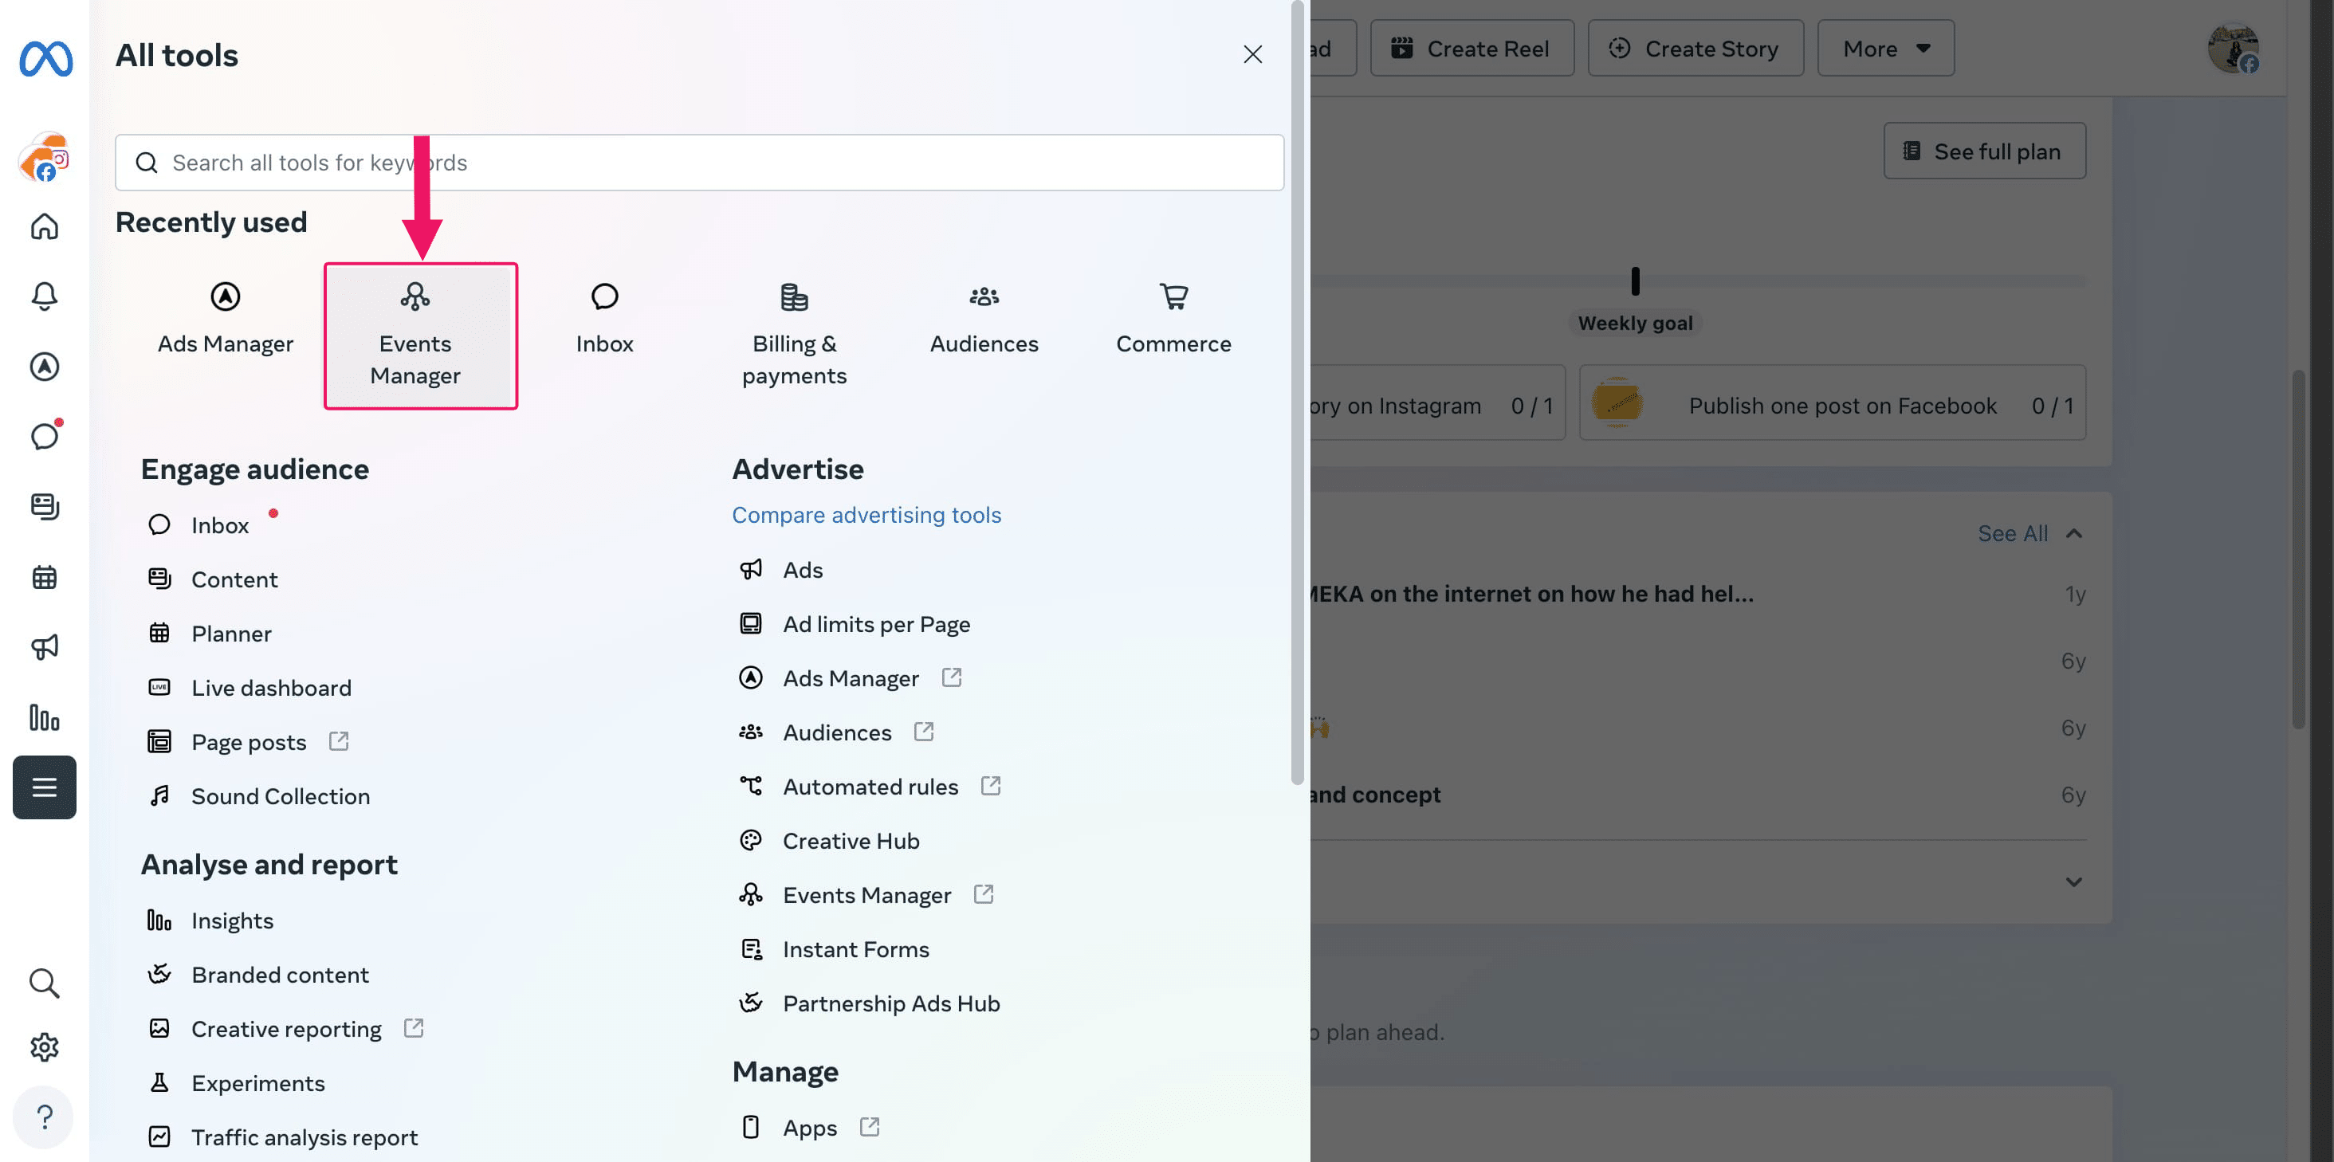Click the Compare advertising tools link
The height and width of the screenshot is (1162, 2334).
click(866, 514)
